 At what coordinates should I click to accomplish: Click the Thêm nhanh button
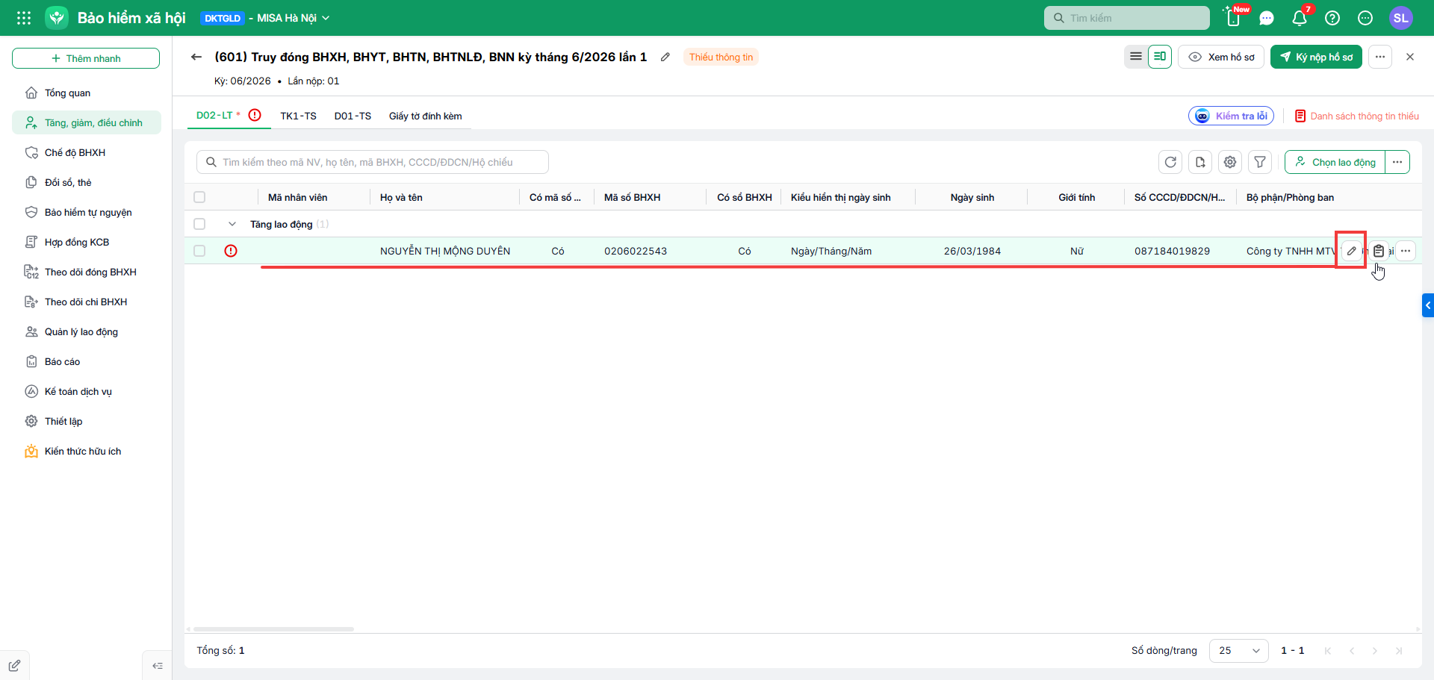[86, 58]
